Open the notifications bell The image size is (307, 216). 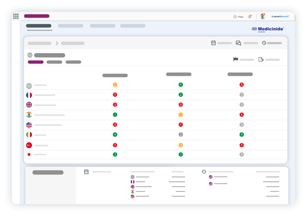(x=250, y=17)
